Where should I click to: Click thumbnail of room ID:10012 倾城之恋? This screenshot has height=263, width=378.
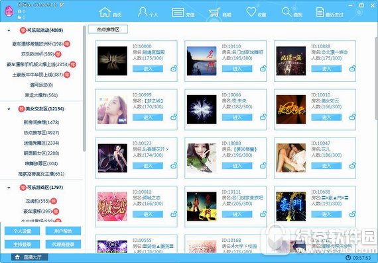[x=112, y=206]
